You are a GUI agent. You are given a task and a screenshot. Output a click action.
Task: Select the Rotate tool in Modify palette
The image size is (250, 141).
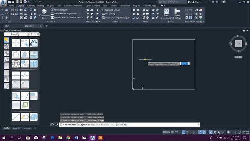[x=16, y=55]
